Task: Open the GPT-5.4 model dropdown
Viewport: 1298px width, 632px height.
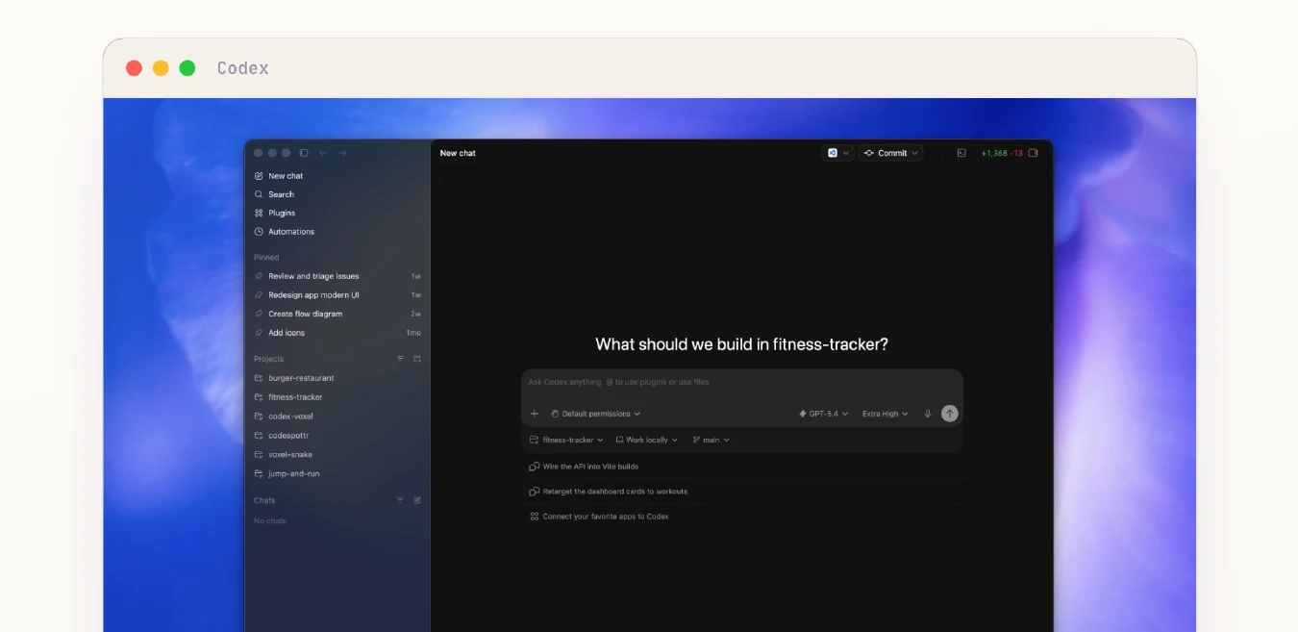Action: 824,414
